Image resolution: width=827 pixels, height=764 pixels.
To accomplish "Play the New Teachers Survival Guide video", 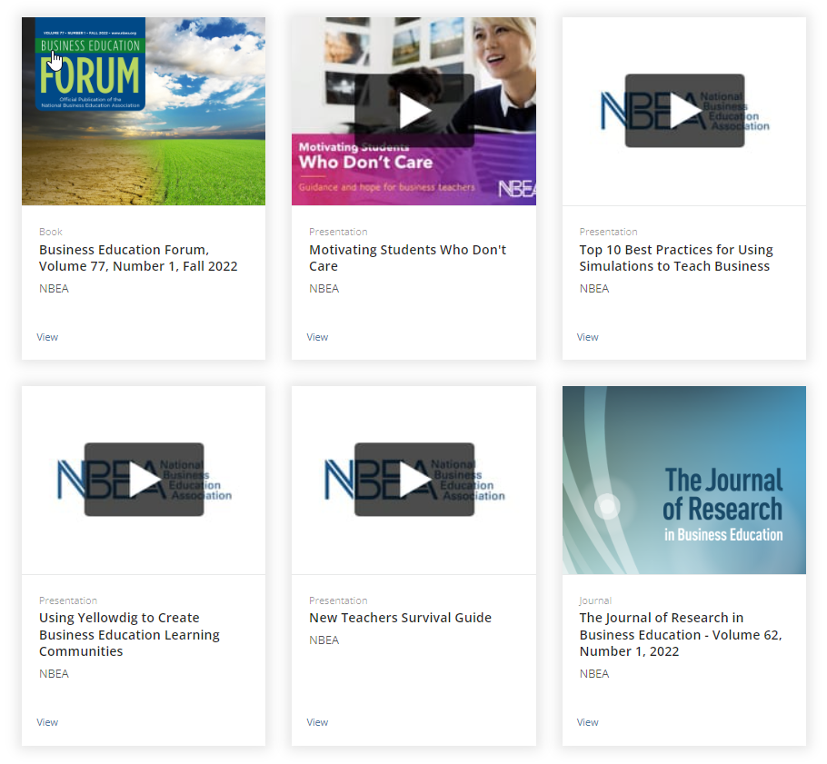I will coord(414,480).
